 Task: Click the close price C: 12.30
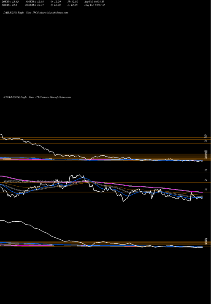pos(56,5)
